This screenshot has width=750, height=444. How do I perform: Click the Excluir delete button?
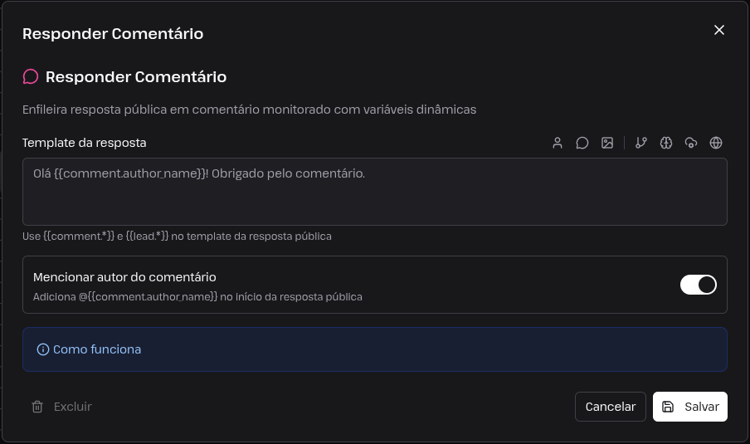point(61,407)
